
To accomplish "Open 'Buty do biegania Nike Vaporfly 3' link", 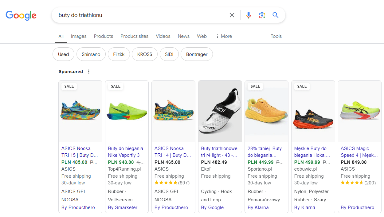I will (x=125, y=152).
